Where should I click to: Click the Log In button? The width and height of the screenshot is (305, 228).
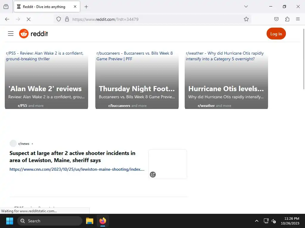click(276, 34)
